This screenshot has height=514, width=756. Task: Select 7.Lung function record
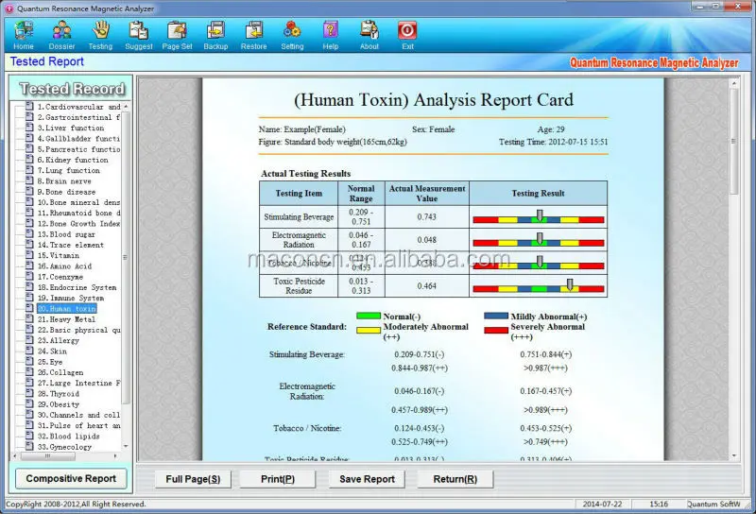click(x=69, y=170)
